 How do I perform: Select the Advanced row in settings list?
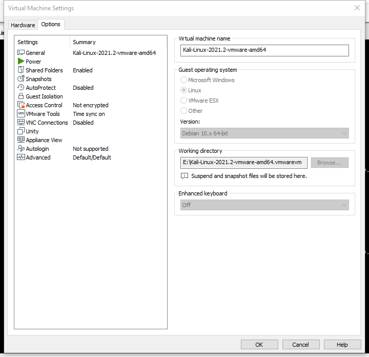(38, 157)
